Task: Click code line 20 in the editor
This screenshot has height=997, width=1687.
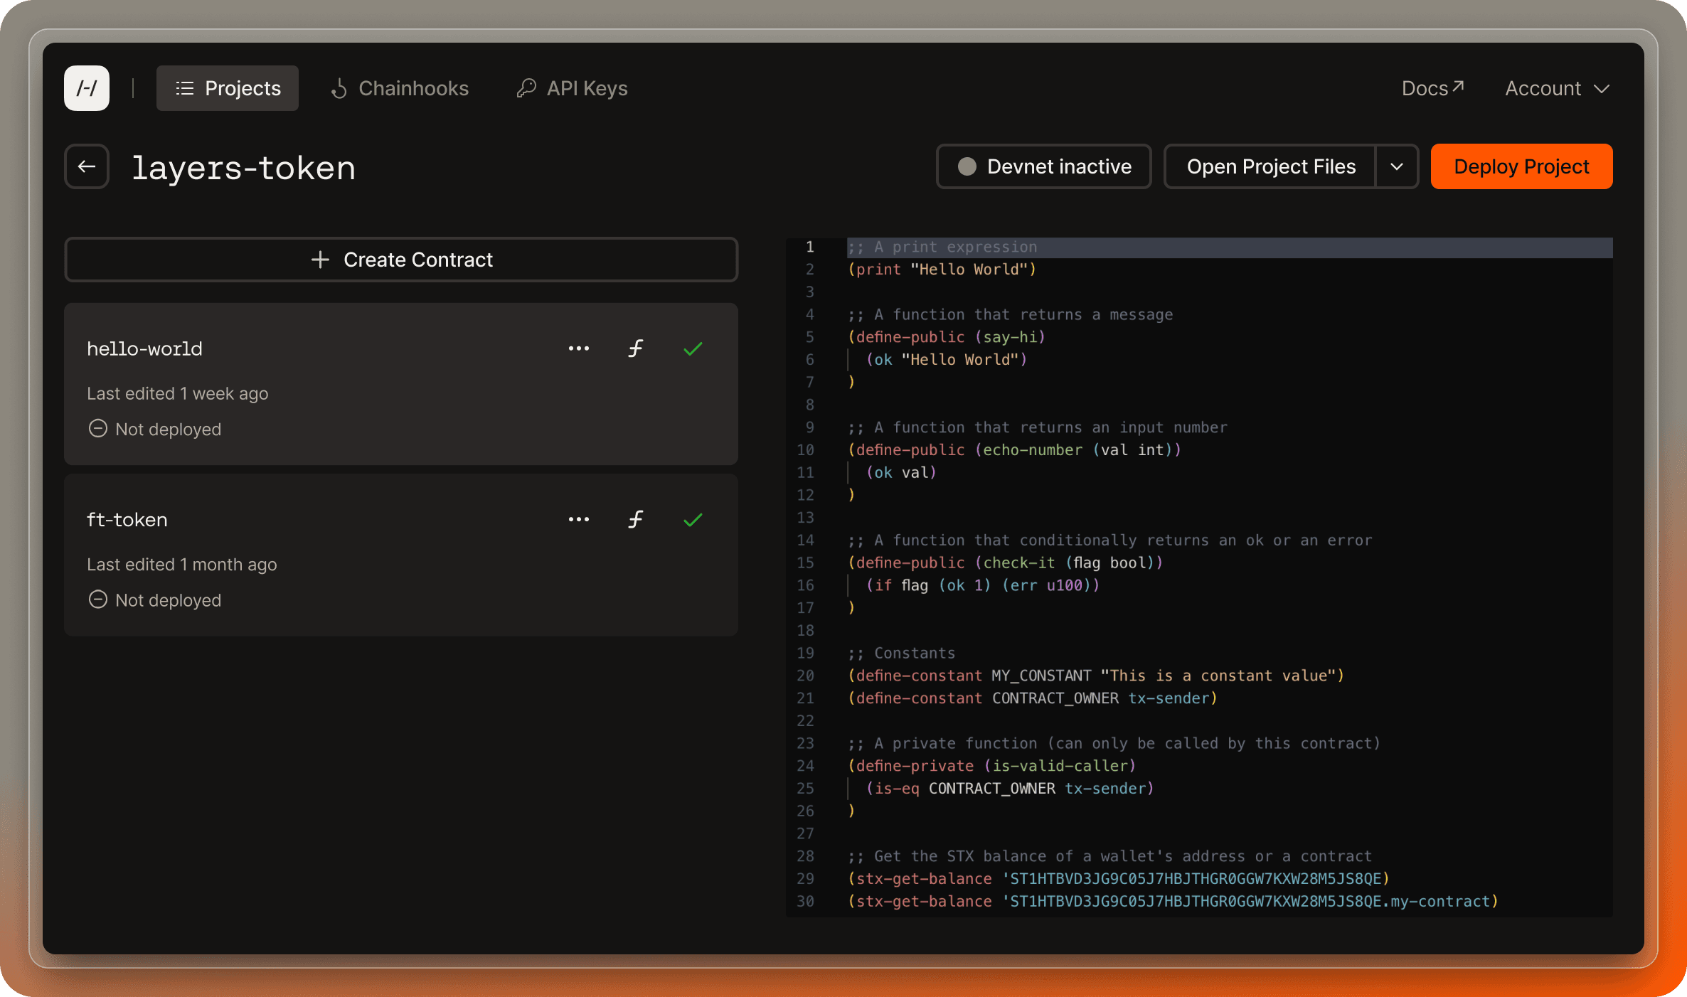Action: click(x=1095, y=676)
